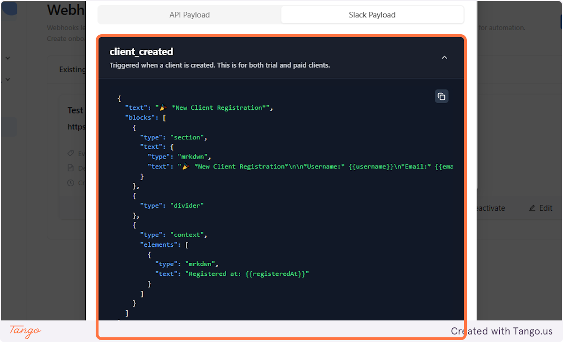
Task: Collapse the client_created section chevron
Action: point(444,58)
